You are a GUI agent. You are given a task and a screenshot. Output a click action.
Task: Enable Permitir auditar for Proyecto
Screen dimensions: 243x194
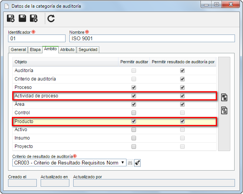[134, 146]
